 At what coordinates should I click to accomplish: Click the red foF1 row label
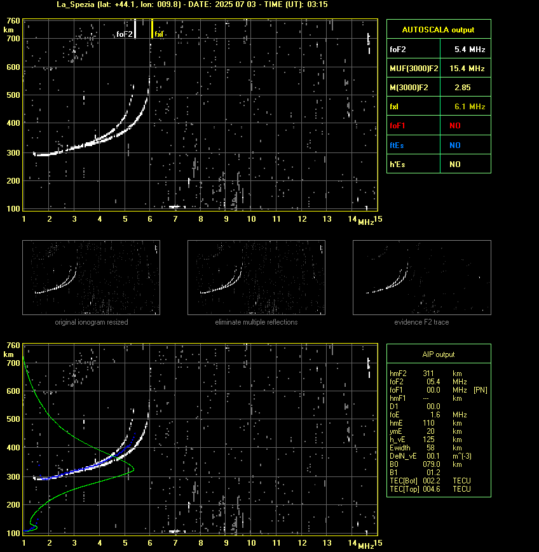point(397,125)
